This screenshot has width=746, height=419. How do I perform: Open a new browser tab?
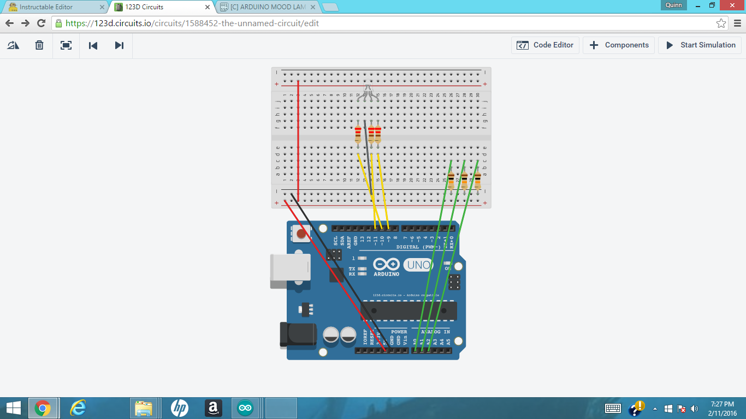330,7
